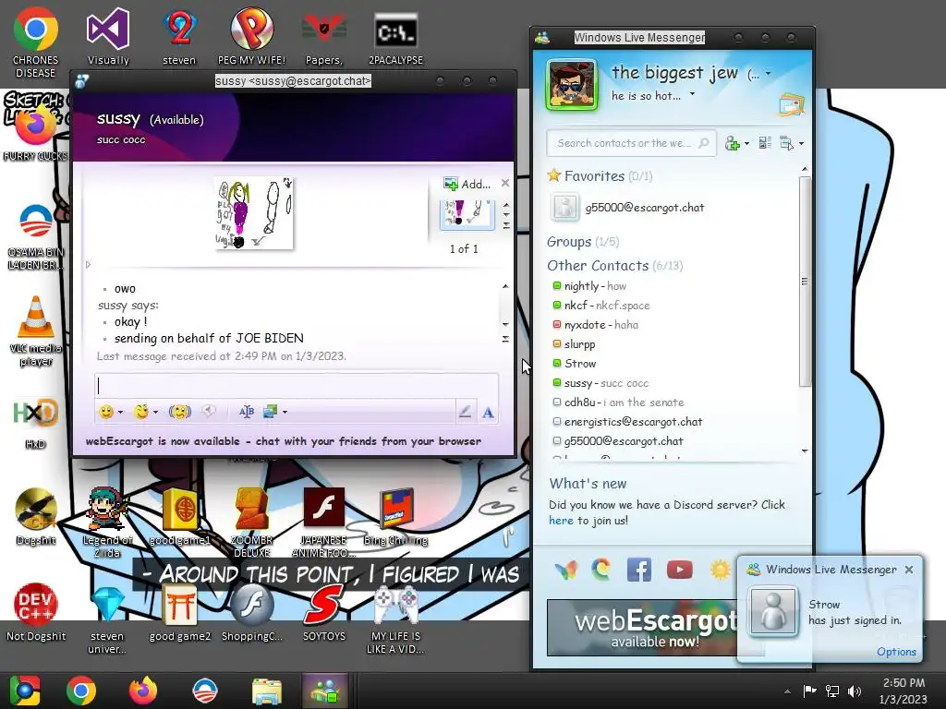Send a nudge to sussy

tap(180, 412)
